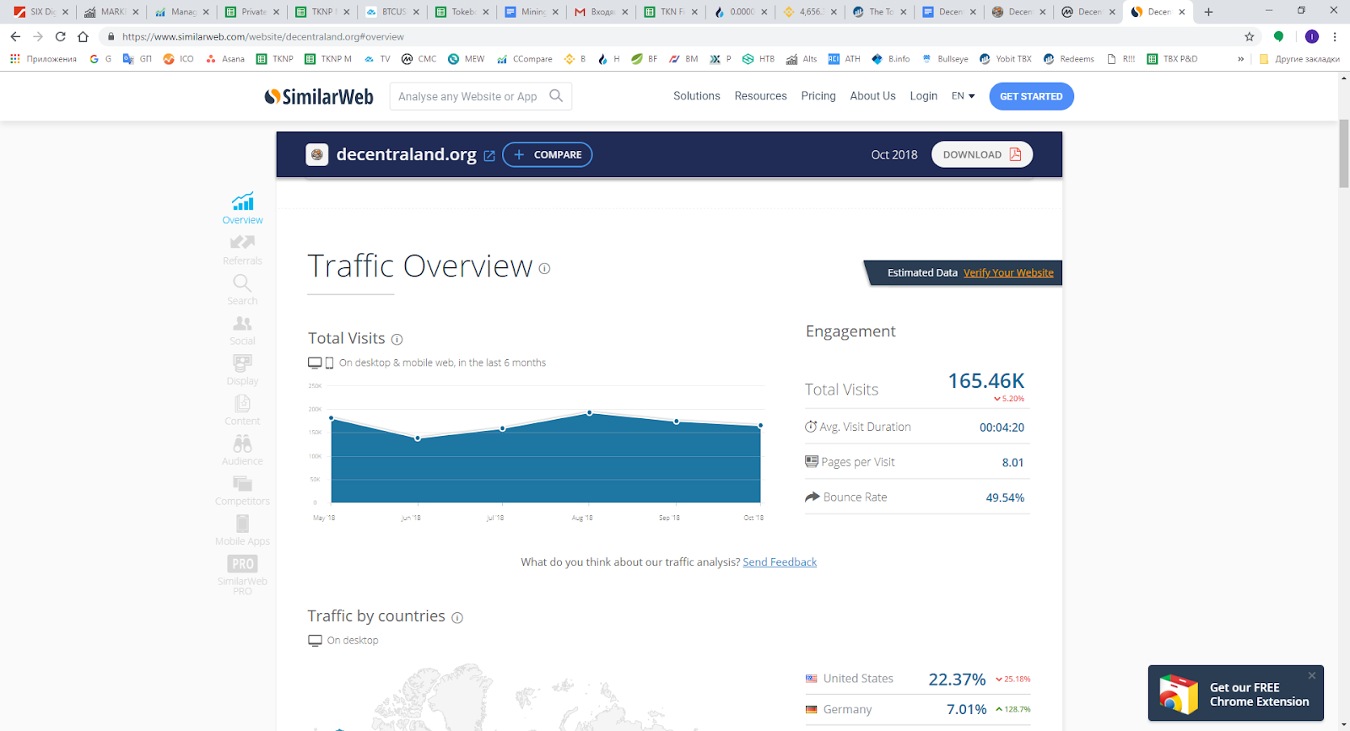Close the Chrome Extension popup
Screen dimensions: 1350x731
pyautogui.click(x=1312, y=675)
